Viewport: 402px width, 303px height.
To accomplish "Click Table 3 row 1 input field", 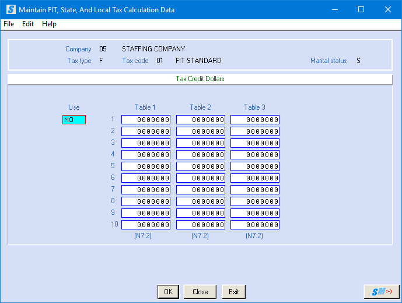I will tap(255, 120).
